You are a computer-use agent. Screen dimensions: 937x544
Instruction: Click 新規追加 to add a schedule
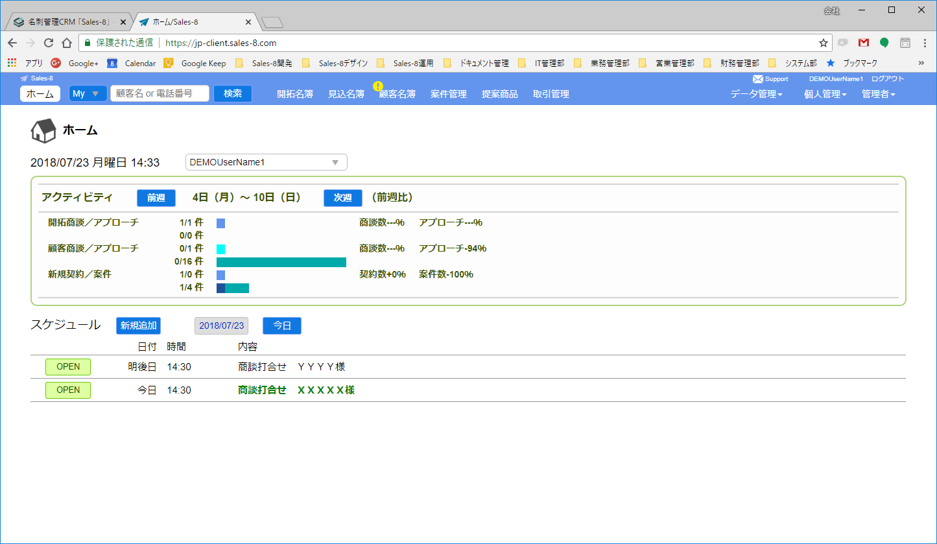click(x=138, y=325)
